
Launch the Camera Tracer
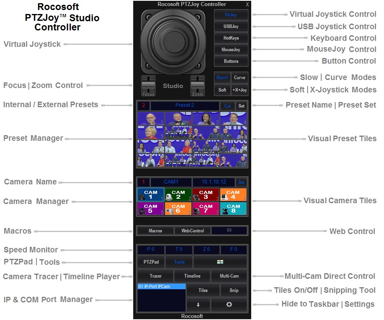(x=155, y=276)
